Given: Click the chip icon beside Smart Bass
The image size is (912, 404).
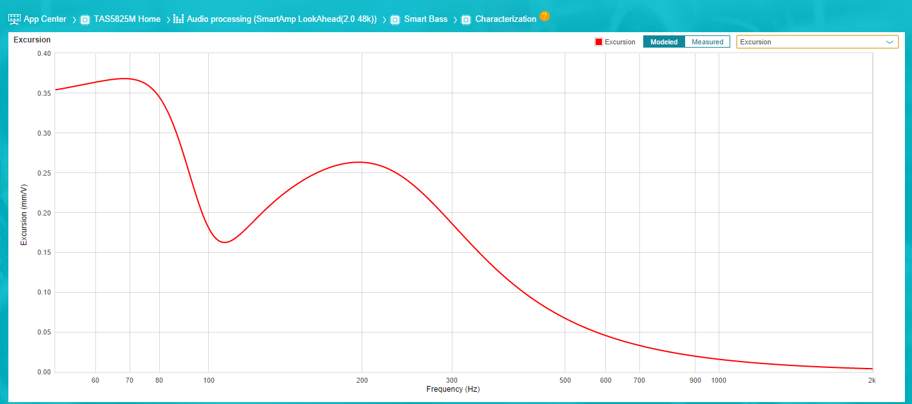Looking at the screenshot, I should tap(395, 19).
